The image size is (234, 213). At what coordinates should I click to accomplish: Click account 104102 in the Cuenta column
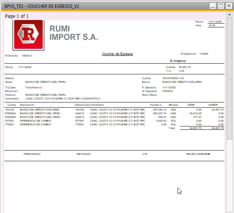click(x=10, y=110)
